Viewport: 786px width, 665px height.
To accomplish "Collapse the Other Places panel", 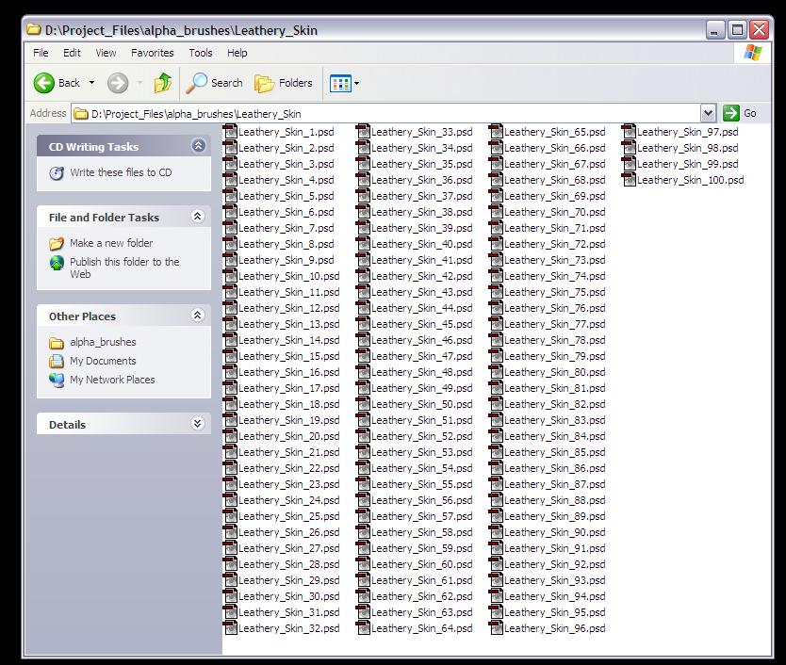I will tap(198, 316).
